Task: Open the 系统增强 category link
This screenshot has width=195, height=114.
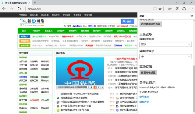Action: click(23, 77)
